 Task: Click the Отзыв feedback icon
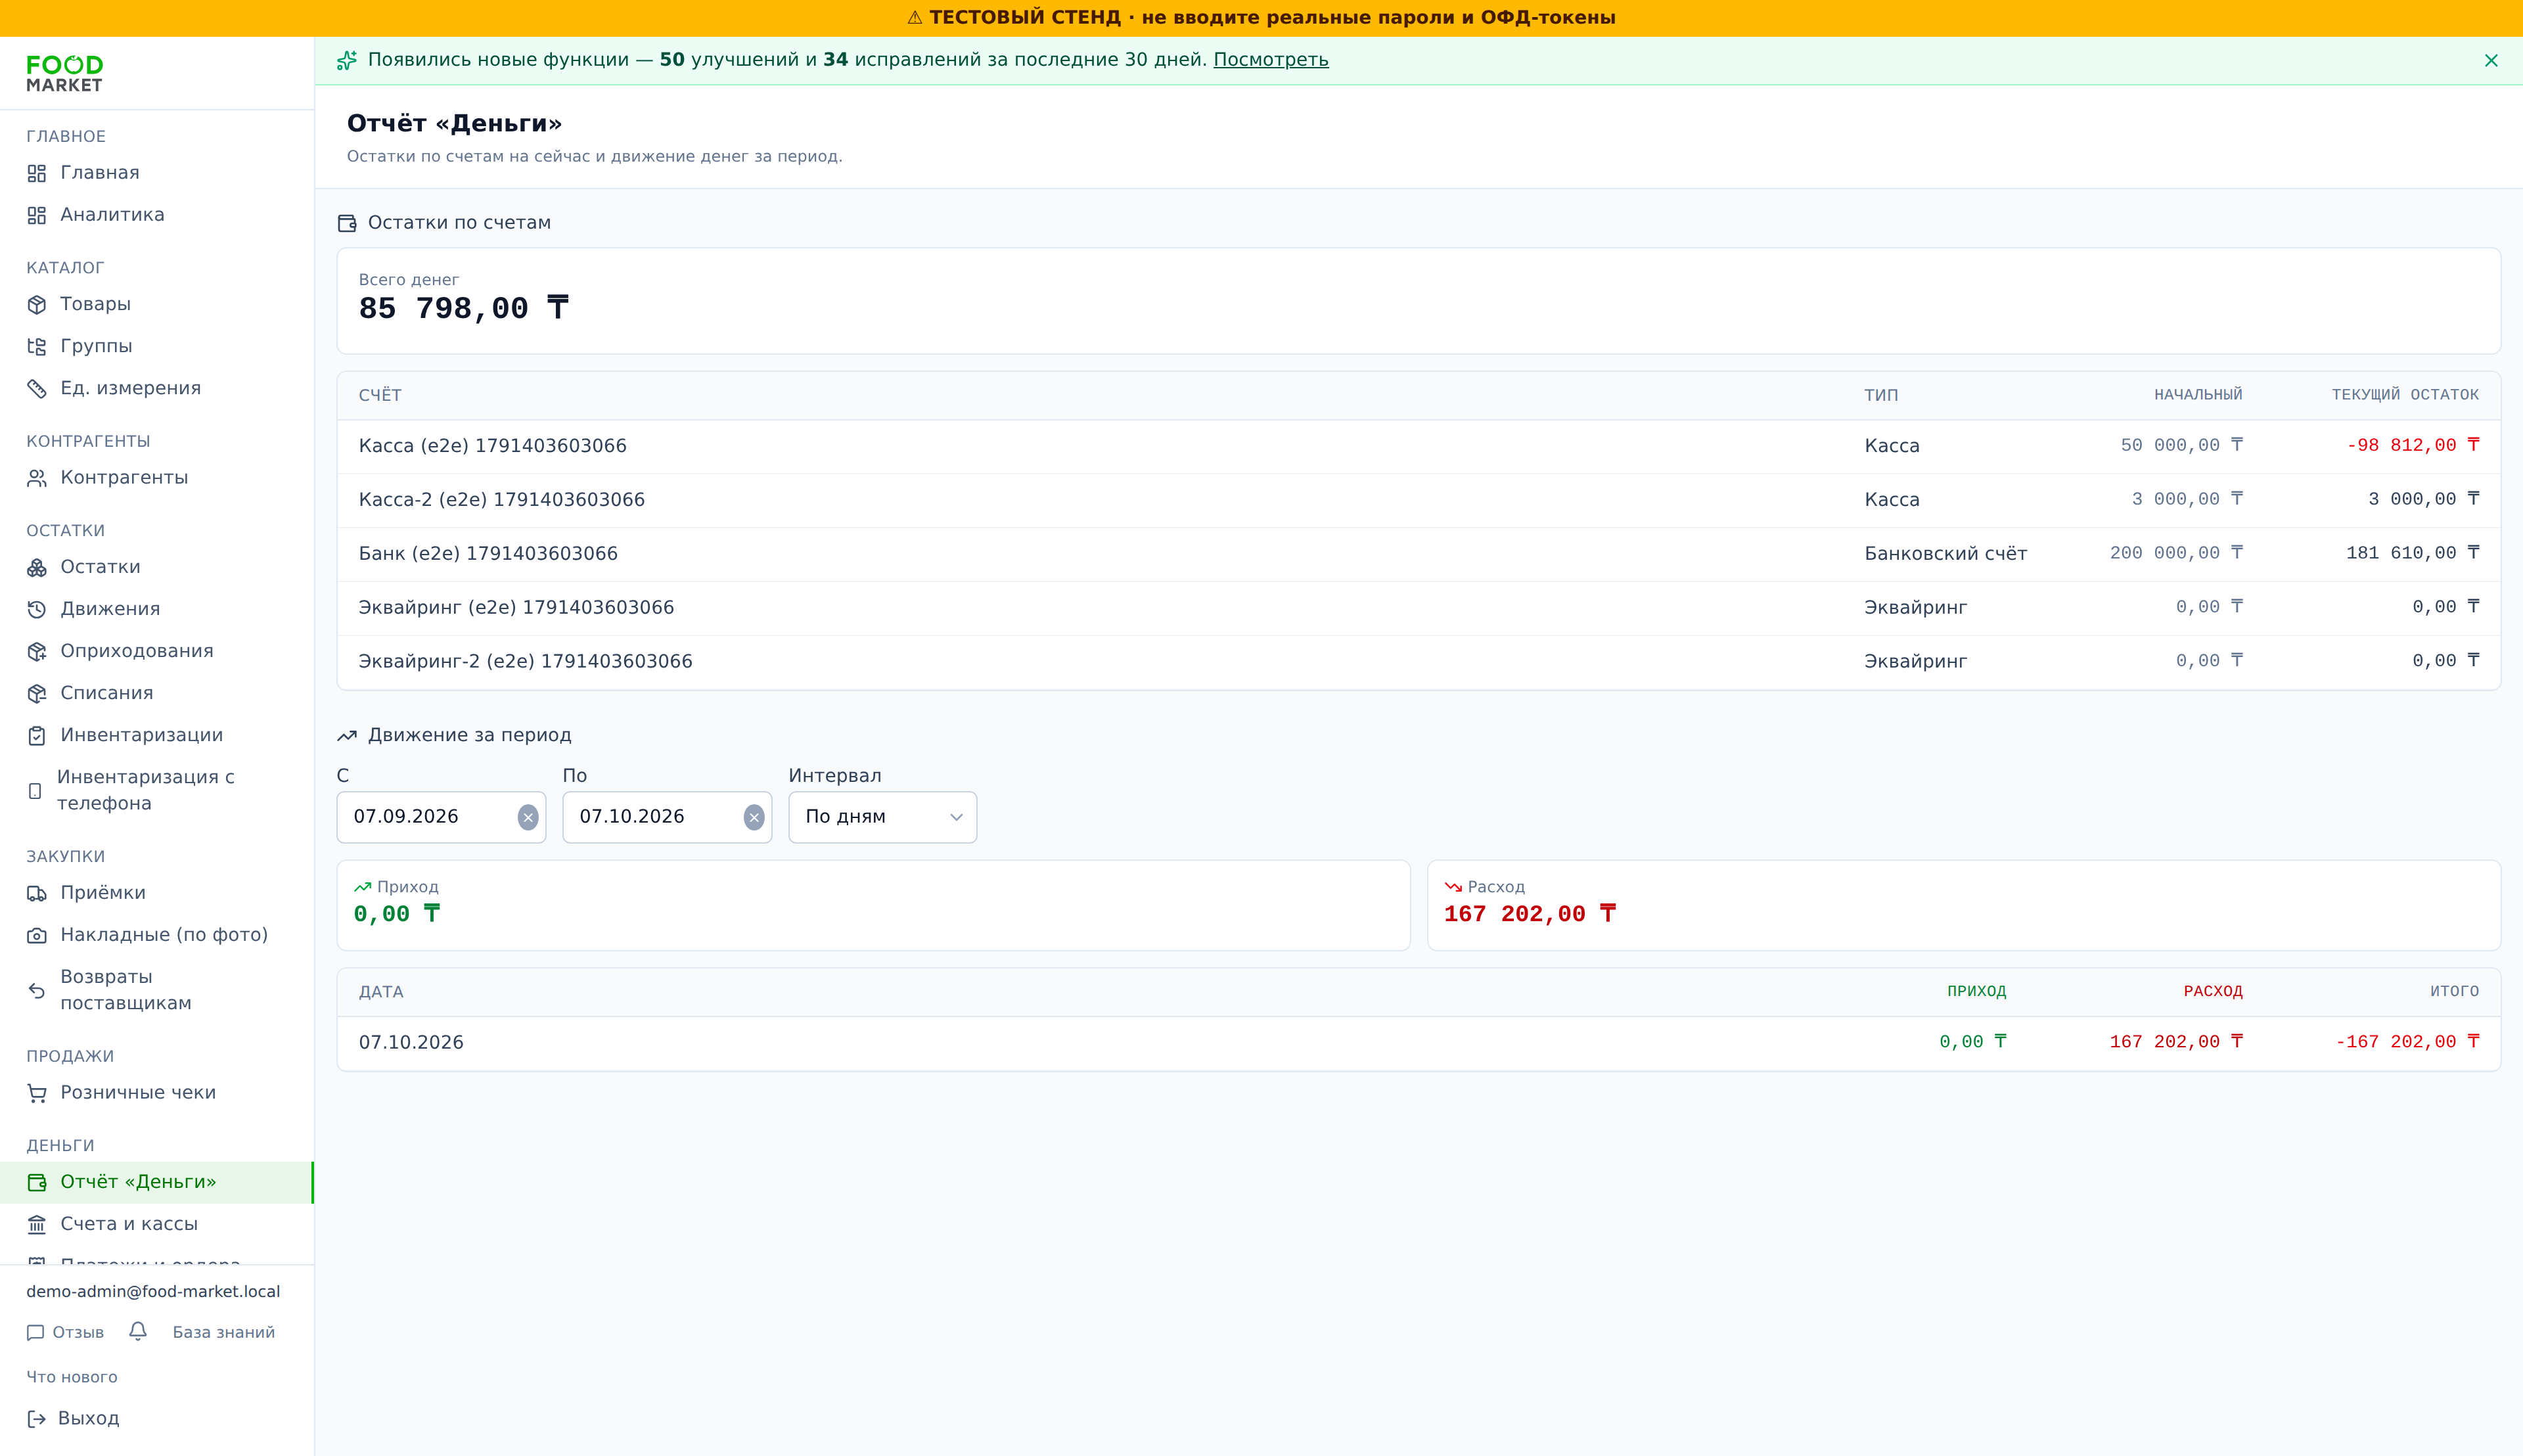pos(36,1332)
